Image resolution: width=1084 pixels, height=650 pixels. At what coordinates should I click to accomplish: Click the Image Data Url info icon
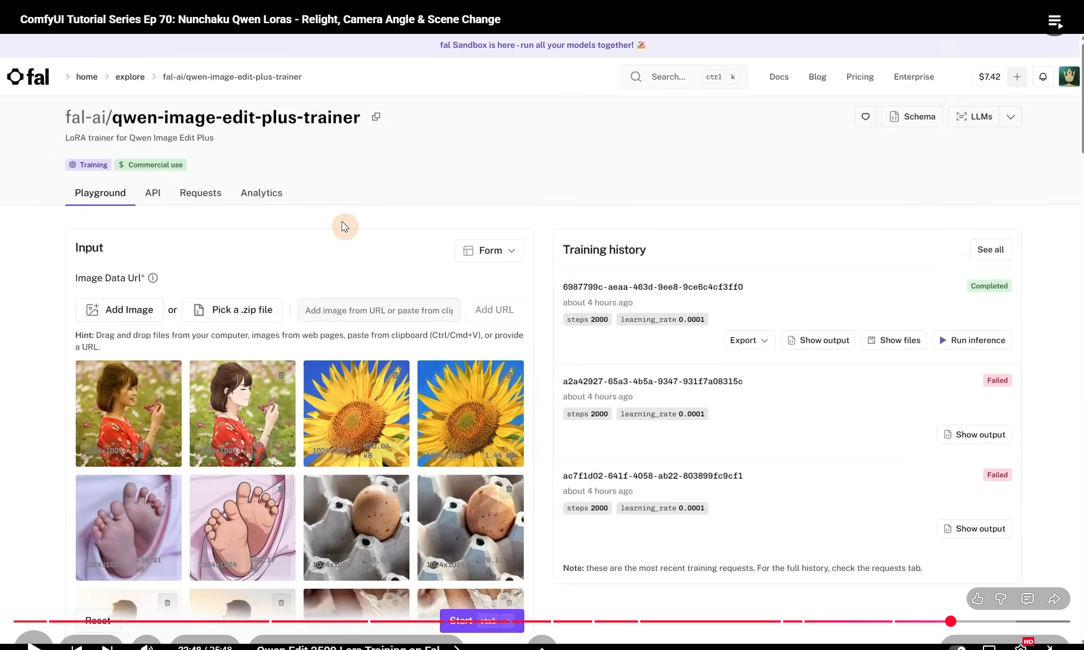point(153,278)
